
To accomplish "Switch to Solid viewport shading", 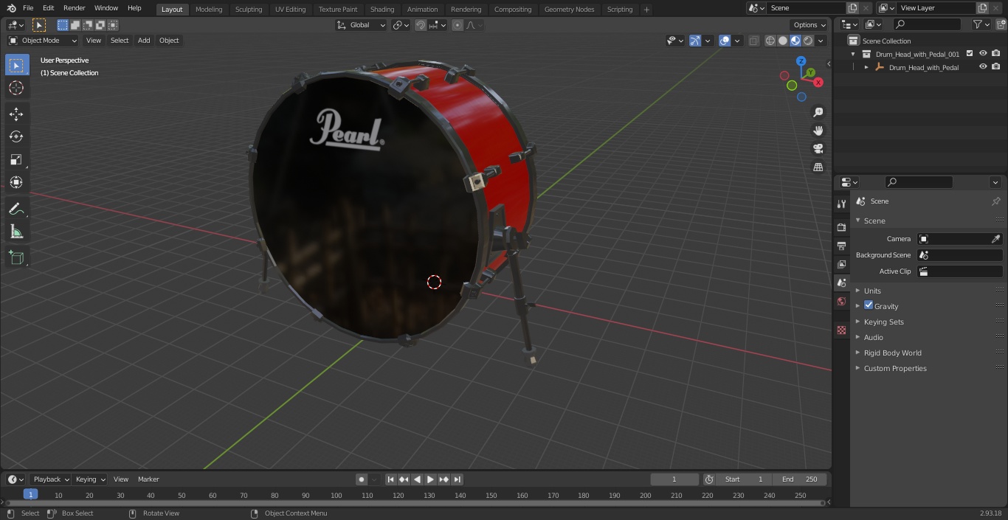I will (783, 41).
